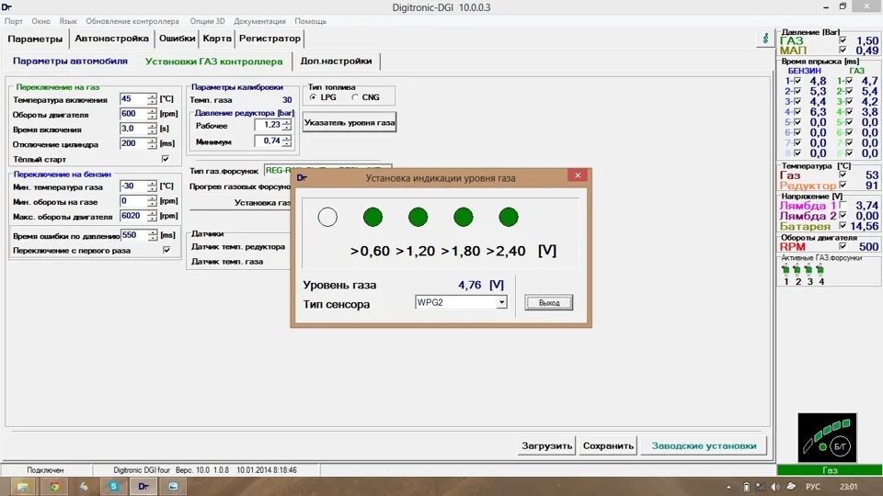The height and width of the screenshot is (496, 883).
Task: Click the Минимум pressure spinner arrows
Action: (x=287, y=141)
